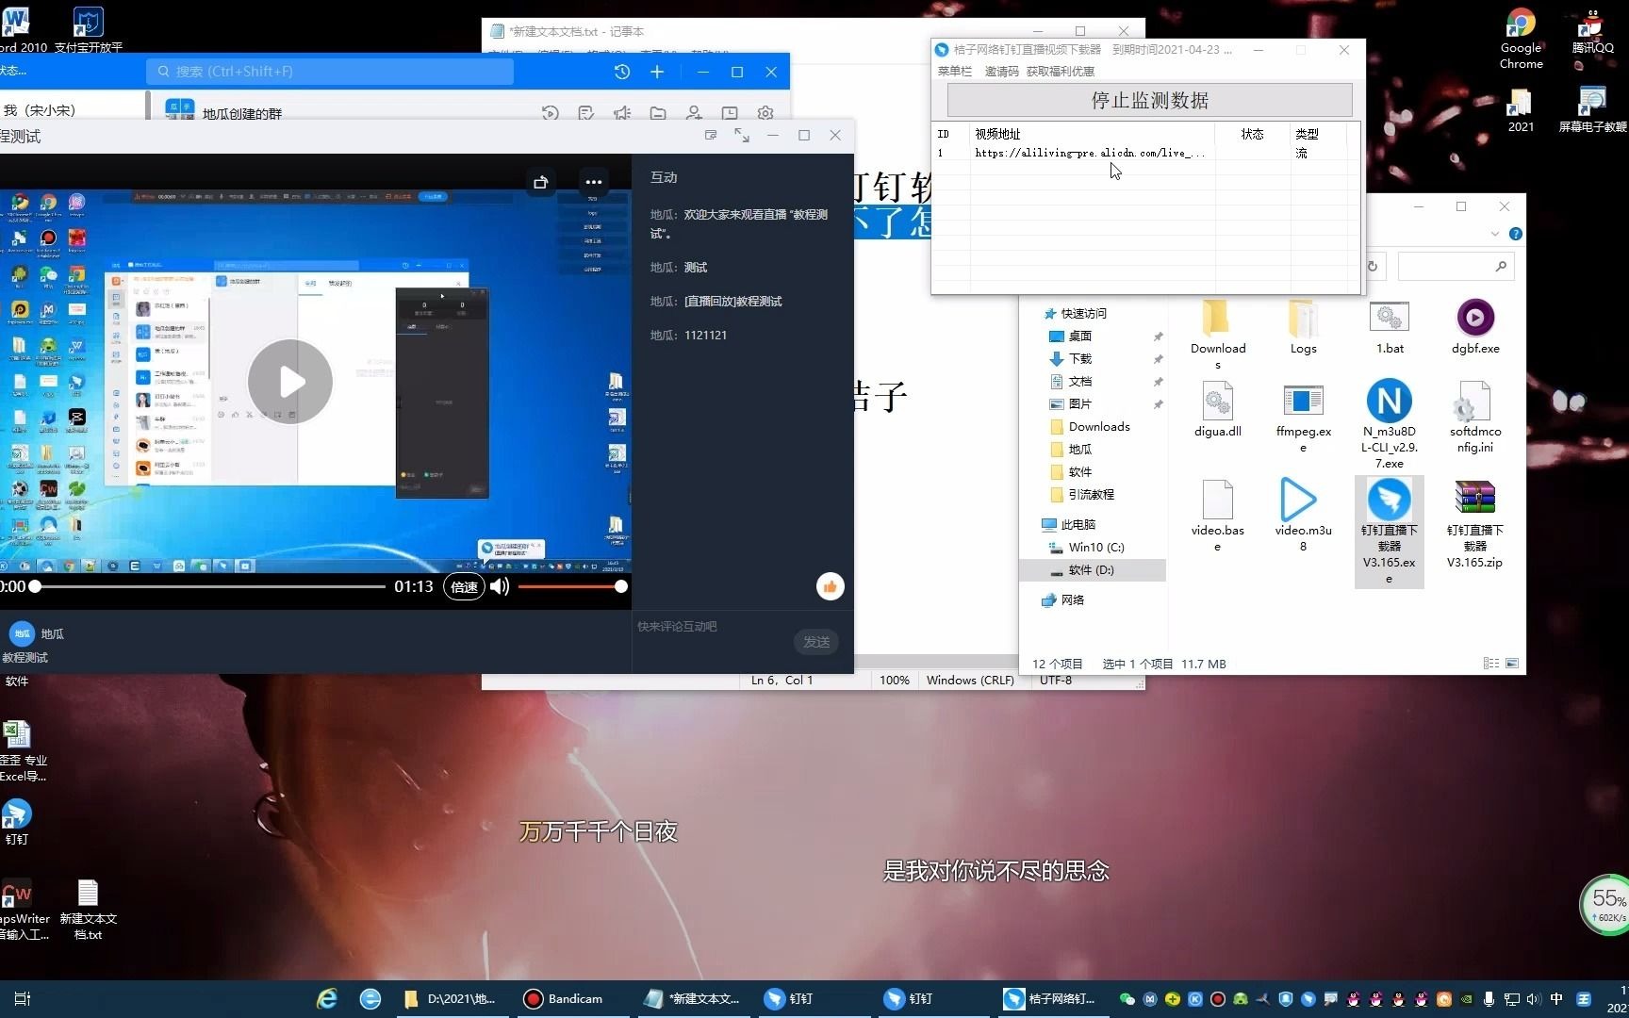Click the 快来评论互动吧 comment input field
The width and height of the screenshot is (1629, 1018).
coord(713,626)
